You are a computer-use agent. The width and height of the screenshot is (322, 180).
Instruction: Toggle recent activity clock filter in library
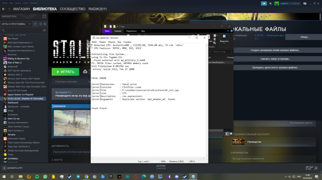click(41, 24)
